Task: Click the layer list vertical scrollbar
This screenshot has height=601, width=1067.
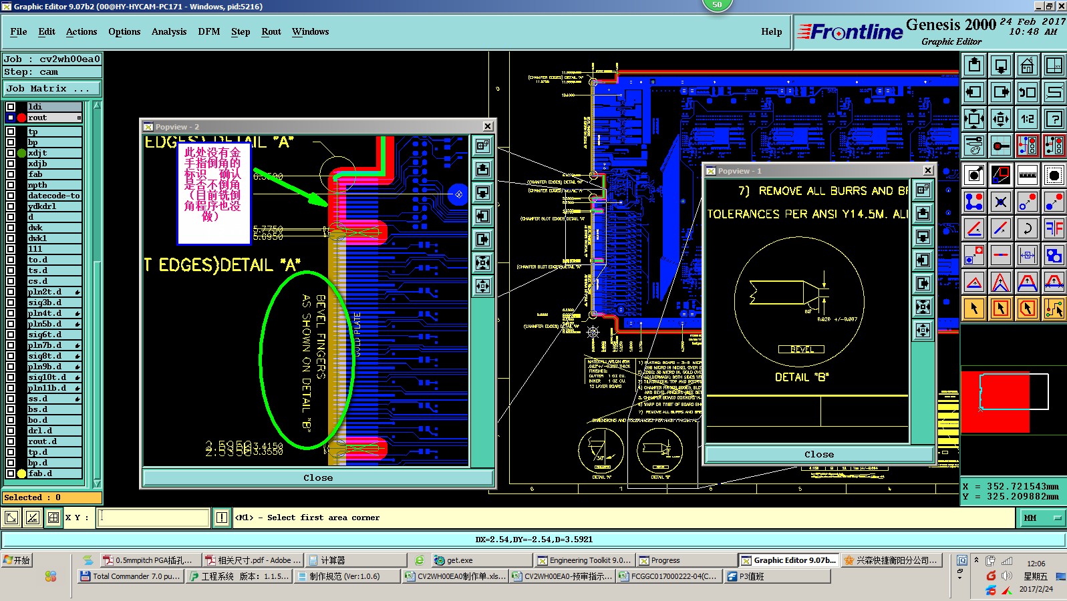Action: [98, 294]
